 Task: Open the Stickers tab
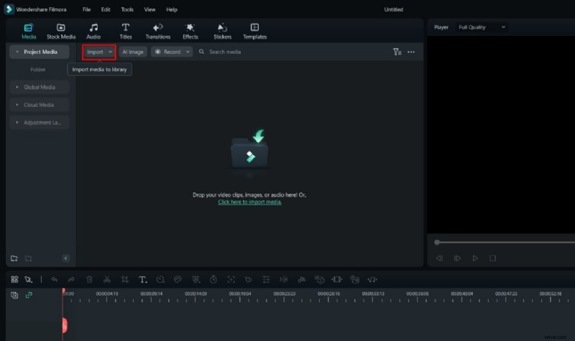pos(222,32)
